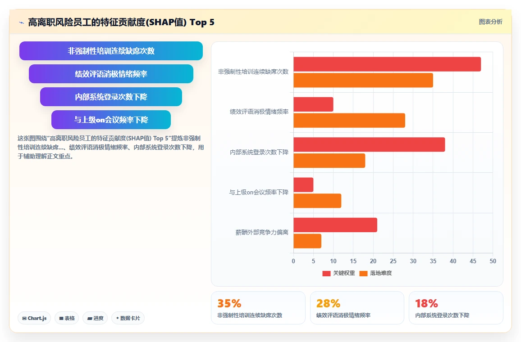Screen dimensions: 521x342
Task: Click the y-axis label 内部系统登录次数下降
Action: click(259, 152)
